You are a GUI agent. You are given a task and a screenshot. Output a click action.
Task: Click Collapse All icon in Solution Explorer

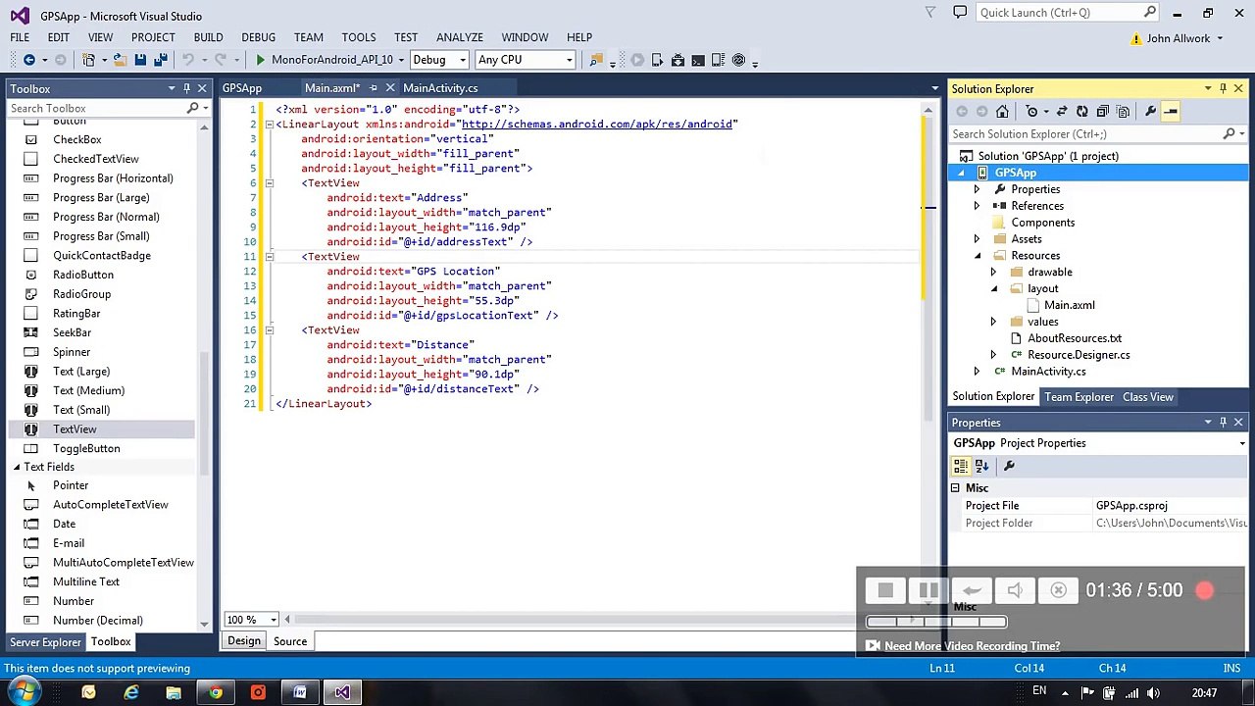[x=1102, y=111]
